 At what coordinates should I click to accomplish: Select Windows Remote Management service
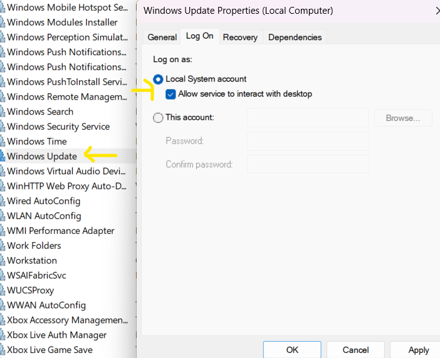click(67, 97)
